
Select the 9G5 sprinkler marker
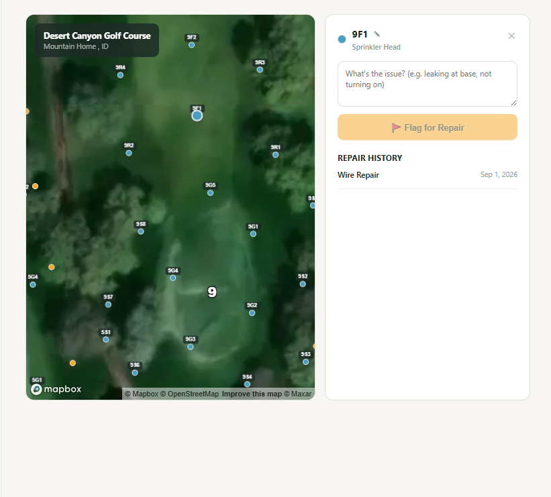click(x=210, y=192)
